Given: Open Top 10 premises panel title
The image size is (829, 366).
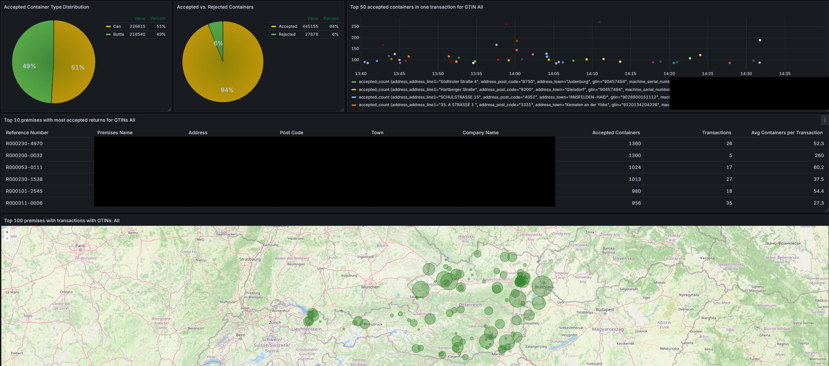Looking at the screenshot, I should [70, 120].
